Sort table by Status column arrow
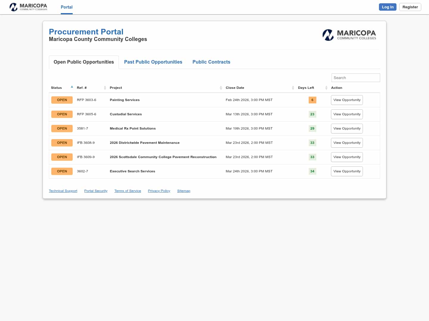 72,87
